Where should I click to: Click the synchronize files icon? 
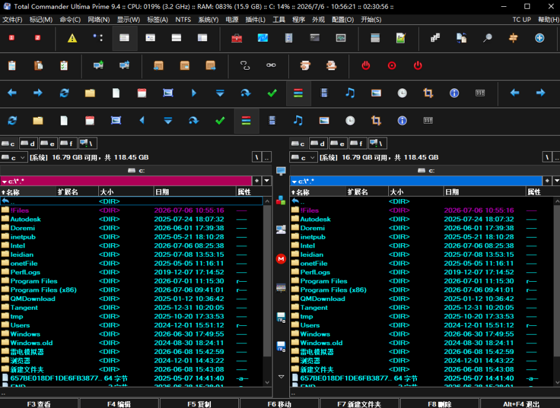[462, 38]
